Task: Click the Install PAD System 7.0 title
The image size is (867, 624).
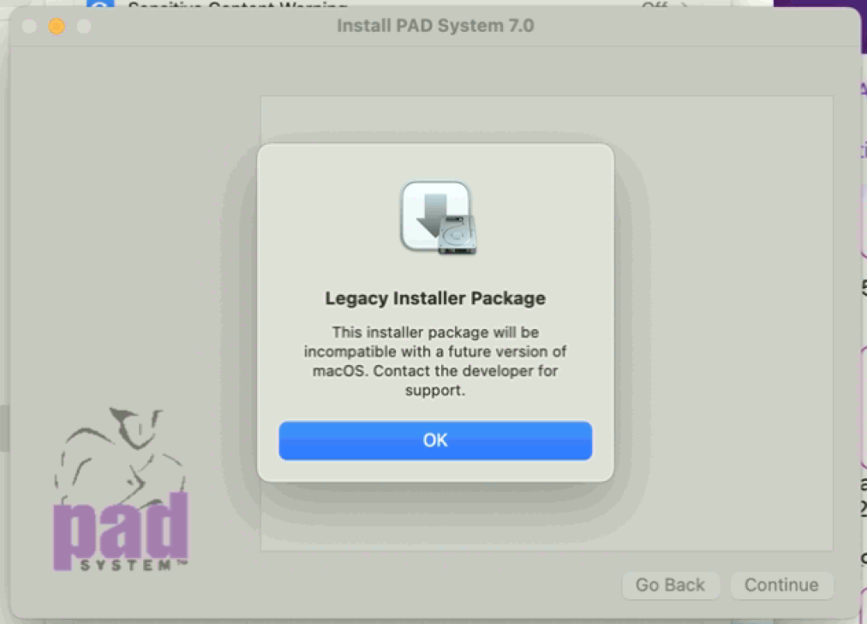Action: [435, 26]
